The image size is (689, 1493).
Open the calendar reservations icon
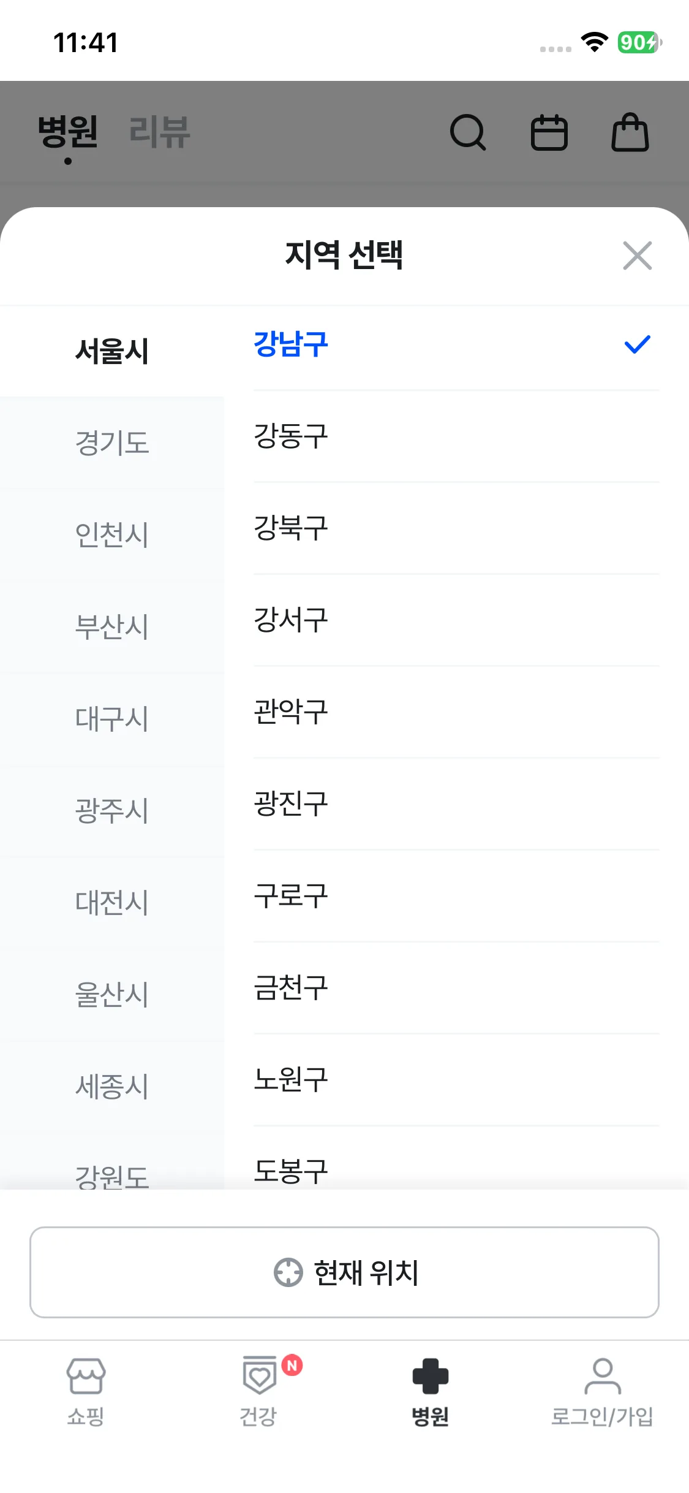click(549, 132)
